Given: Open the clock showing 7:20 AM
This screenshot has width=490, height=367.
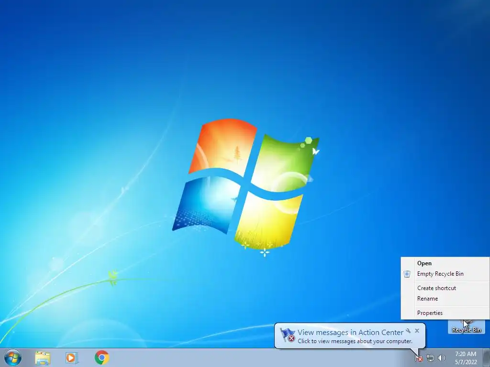Looking at the screenshot, I should tap(466, 358).
